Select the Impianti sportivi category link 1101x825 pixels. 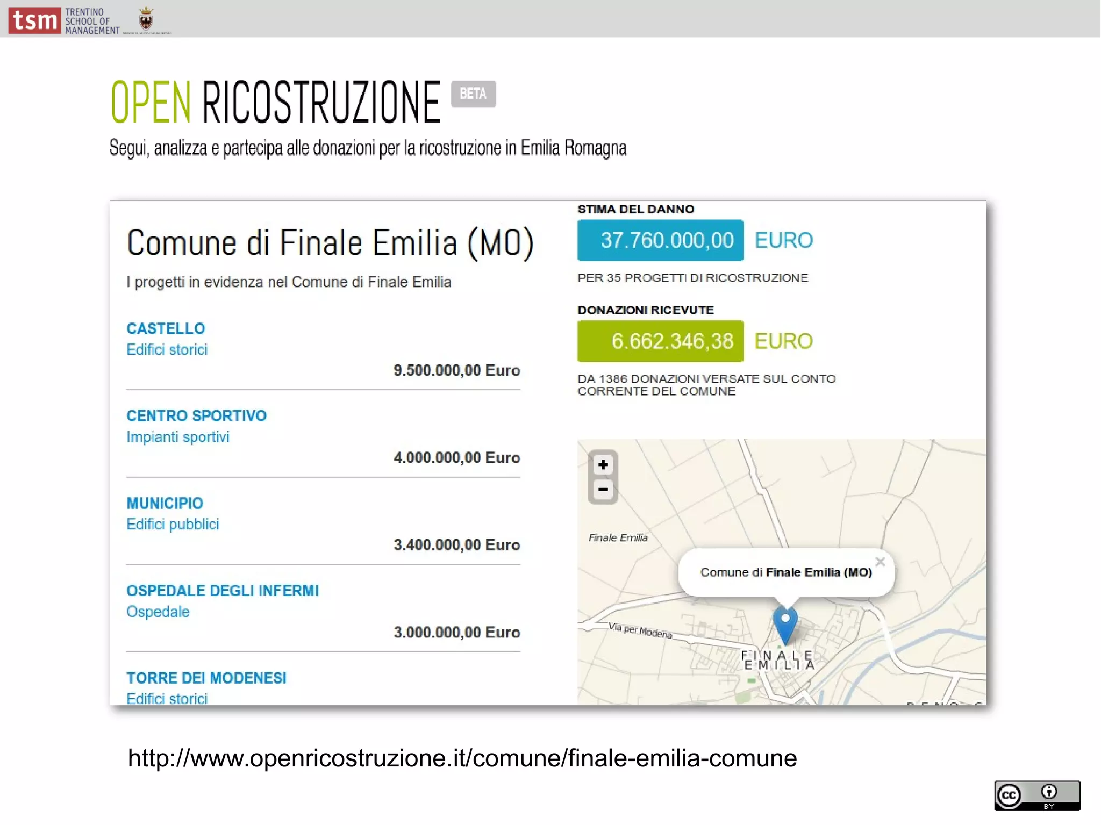click(x=178, y=437)
